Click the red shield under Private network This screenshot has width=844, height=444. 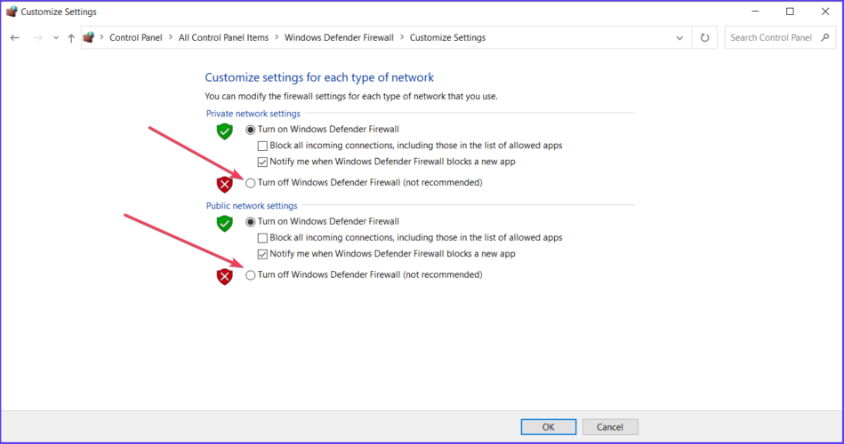click(x=224, y=185)
